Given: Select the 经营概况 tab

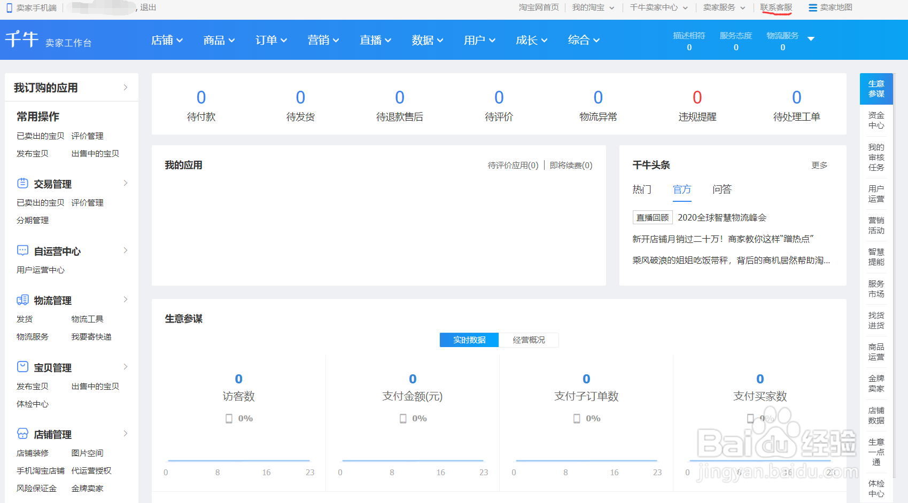Looking at the screenshot, I should (529, 340).
